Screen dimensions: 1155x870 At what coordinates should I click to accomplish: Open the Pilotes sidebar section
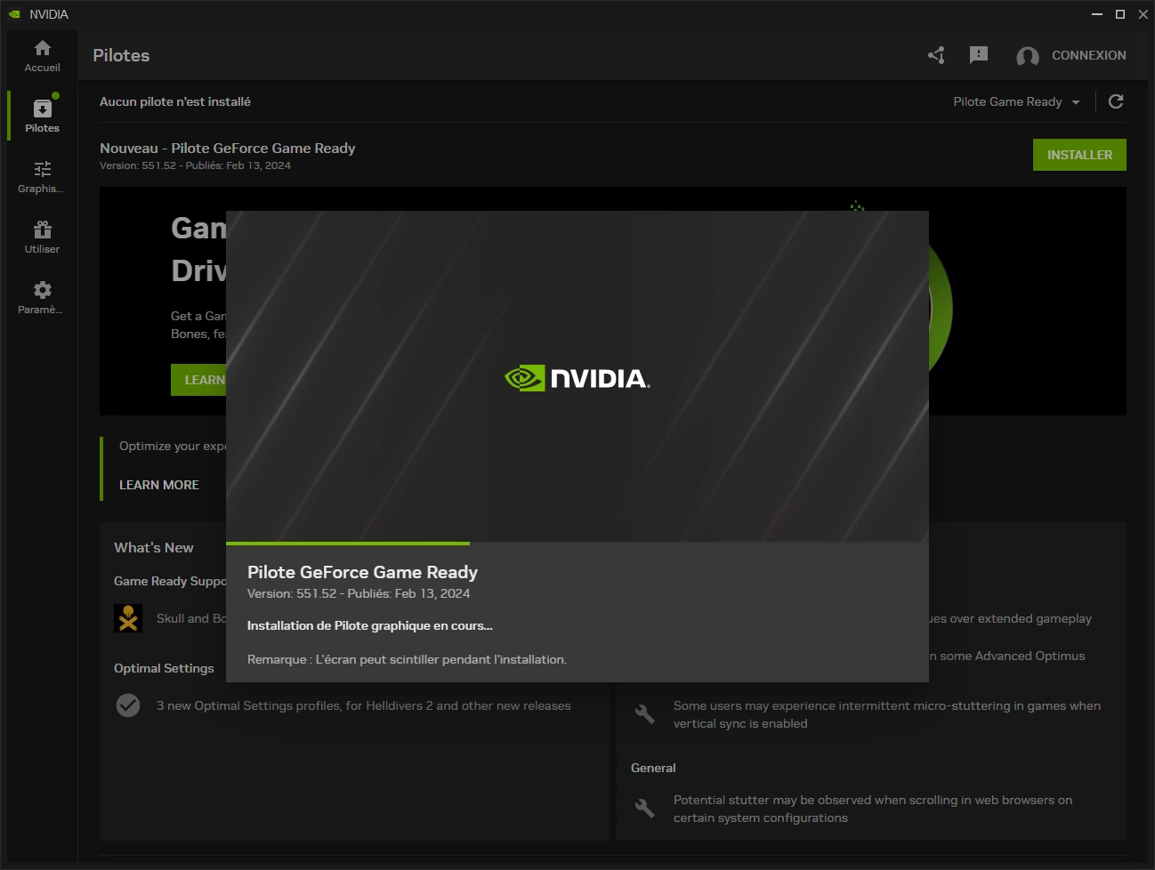pyautogui.click(x=42, y=116)
